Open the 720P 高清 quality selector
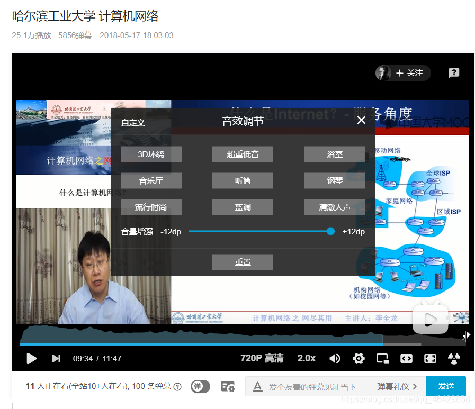 click(x=262, y=358)
